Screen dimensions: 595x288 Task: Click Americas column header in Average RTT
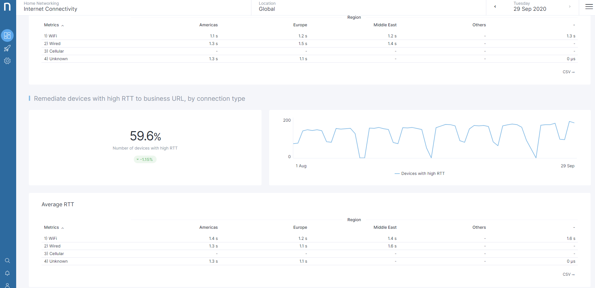pos(208,227)
